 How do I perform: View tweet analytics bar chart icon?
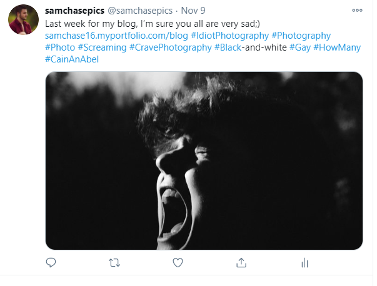coord(304,262)
